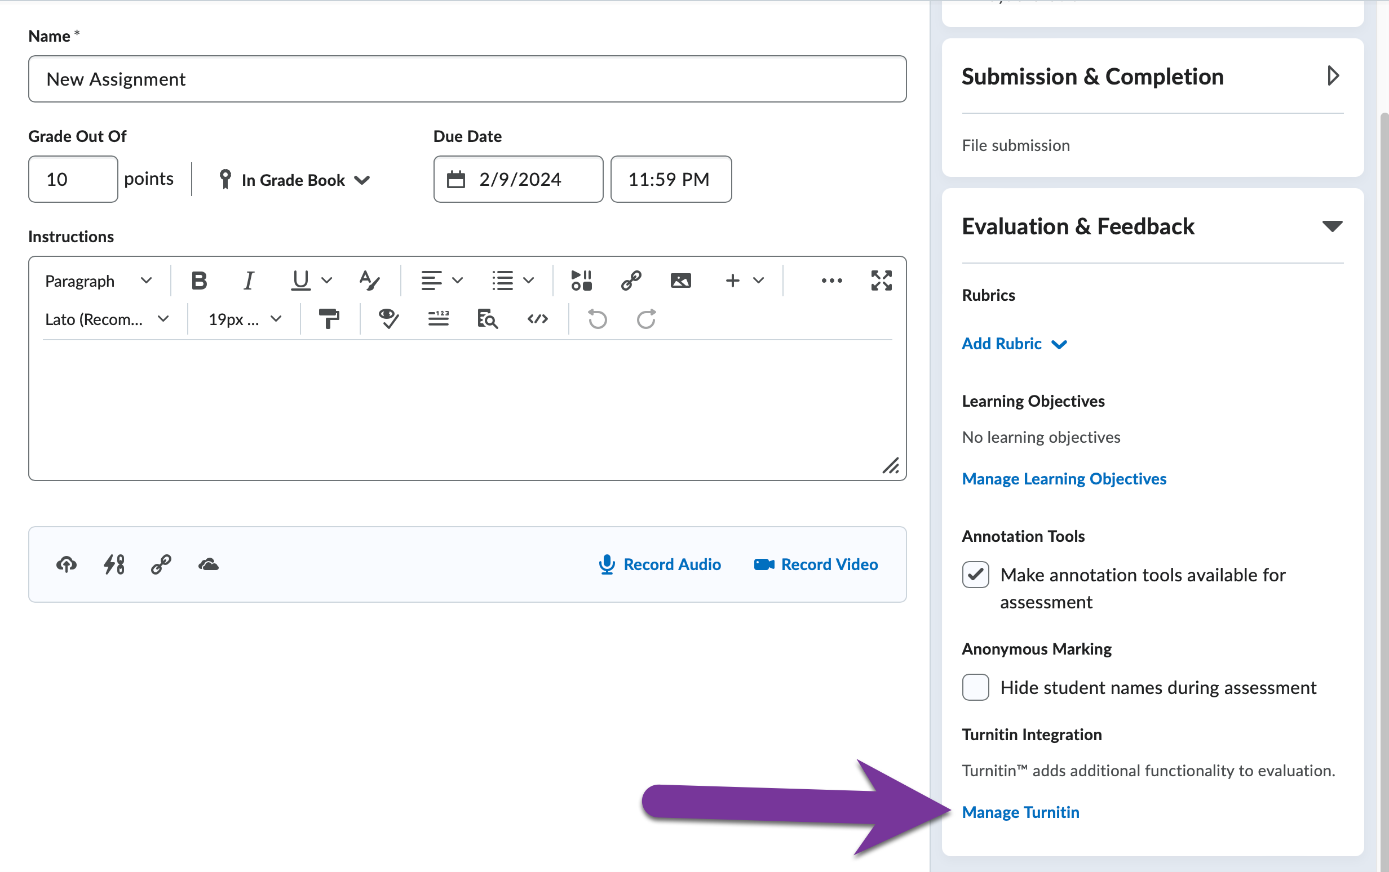Select a text color for instructions
The height and width of the screenshot is (872, 1389).
pos(369,281)
